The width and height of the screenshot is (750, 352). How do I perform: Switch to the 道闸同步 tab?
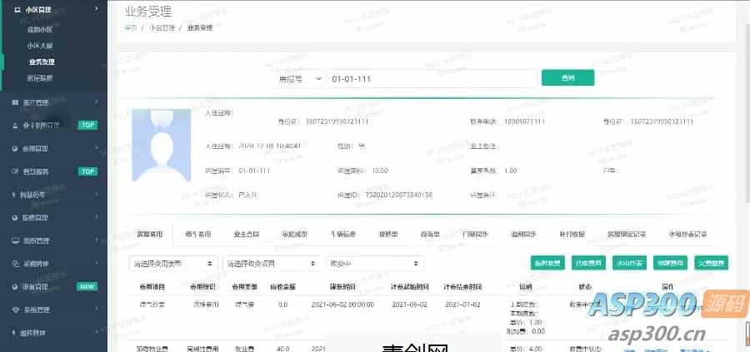524,235
